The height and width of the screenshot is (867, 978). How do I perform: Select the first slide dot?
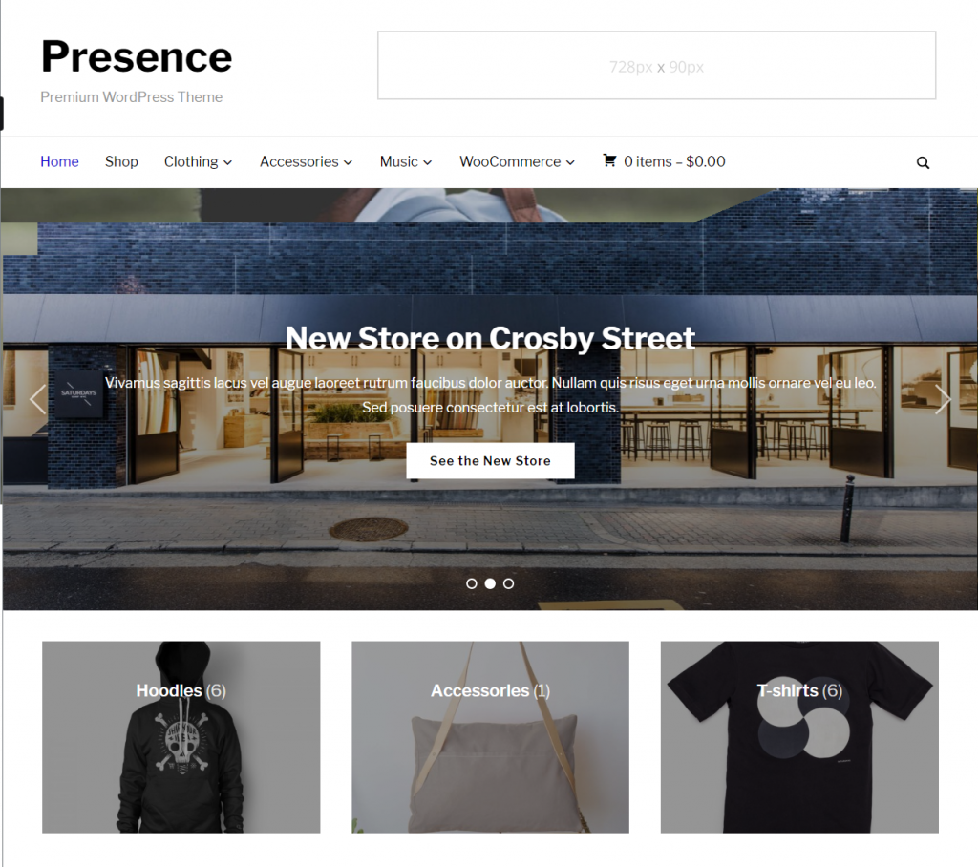click(472, 583)
